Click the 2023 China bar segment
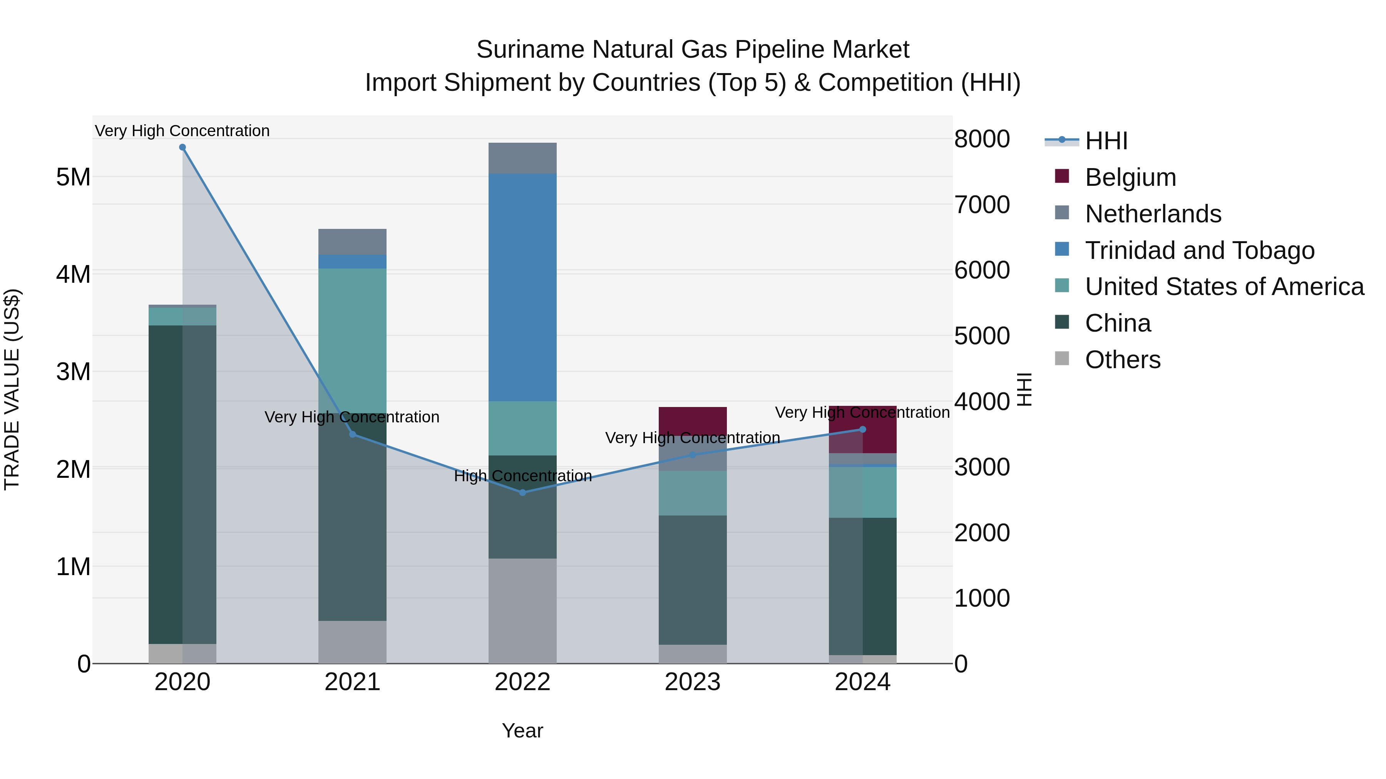Viewport: 1386px width, 779px height. (x=693, y=580)
